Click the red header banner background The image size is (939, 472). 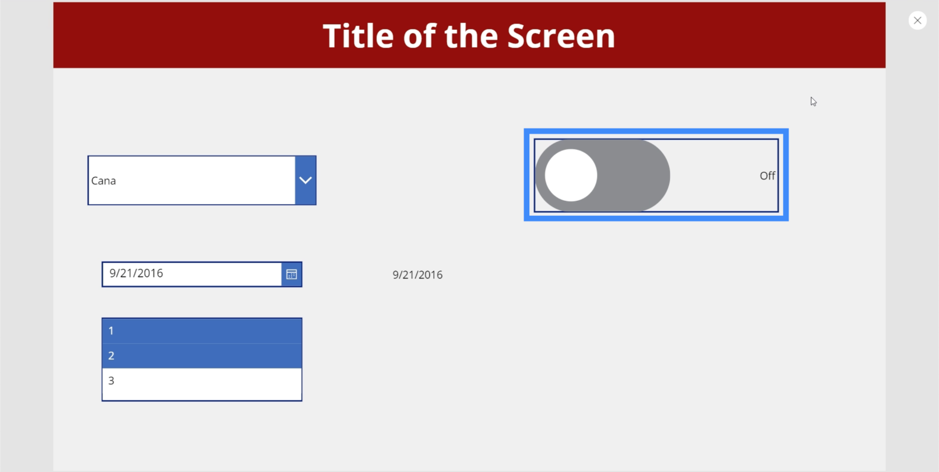point(168,35)
